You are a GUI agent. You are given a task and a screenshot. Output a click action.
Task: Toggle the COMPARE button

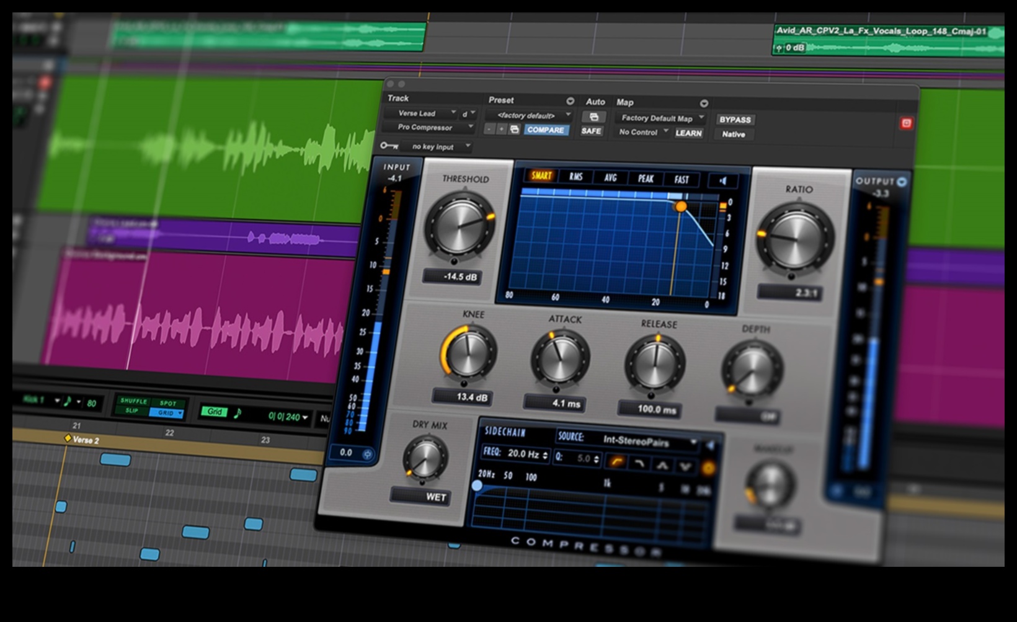pyautogui.click(x=546, y=130)
